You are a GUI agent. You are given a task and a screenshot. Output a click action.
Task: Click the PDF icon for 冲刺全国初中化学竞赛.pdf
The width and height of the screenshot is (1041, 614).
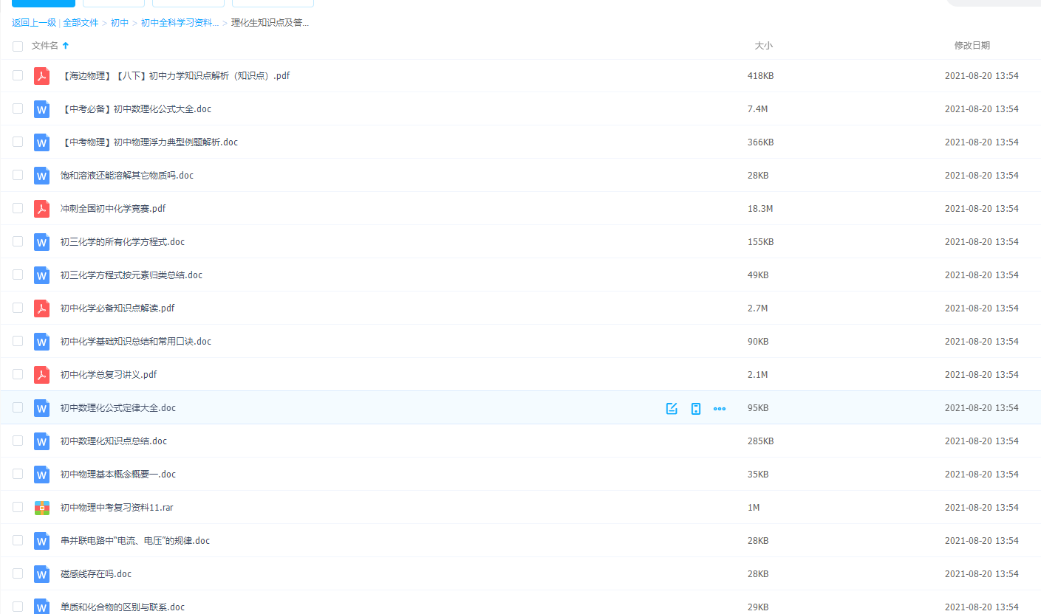point(41,209)
